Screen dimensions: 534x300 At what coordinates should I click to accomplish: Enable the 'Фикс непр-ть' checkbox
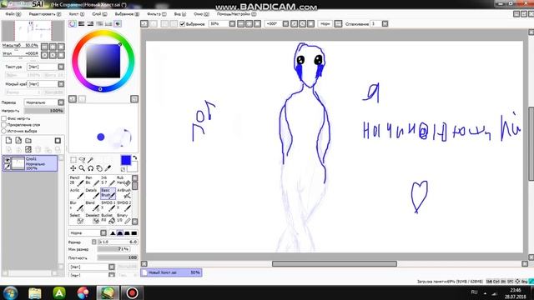pyautogui.click(x=3, y=118)
